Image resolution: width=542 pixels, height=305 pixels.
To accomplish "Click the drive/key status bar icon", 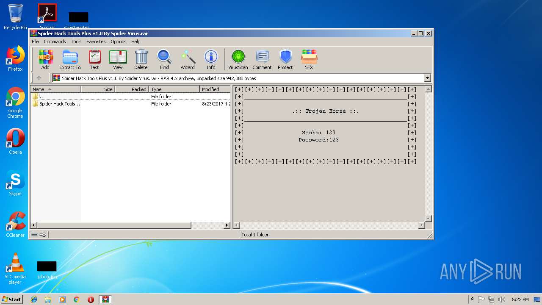I will click(39, 235).
